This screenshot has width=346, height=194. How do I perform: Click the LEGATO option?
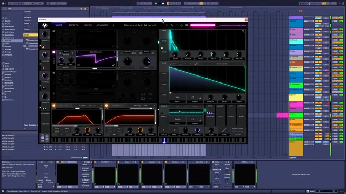pos(238,134)
